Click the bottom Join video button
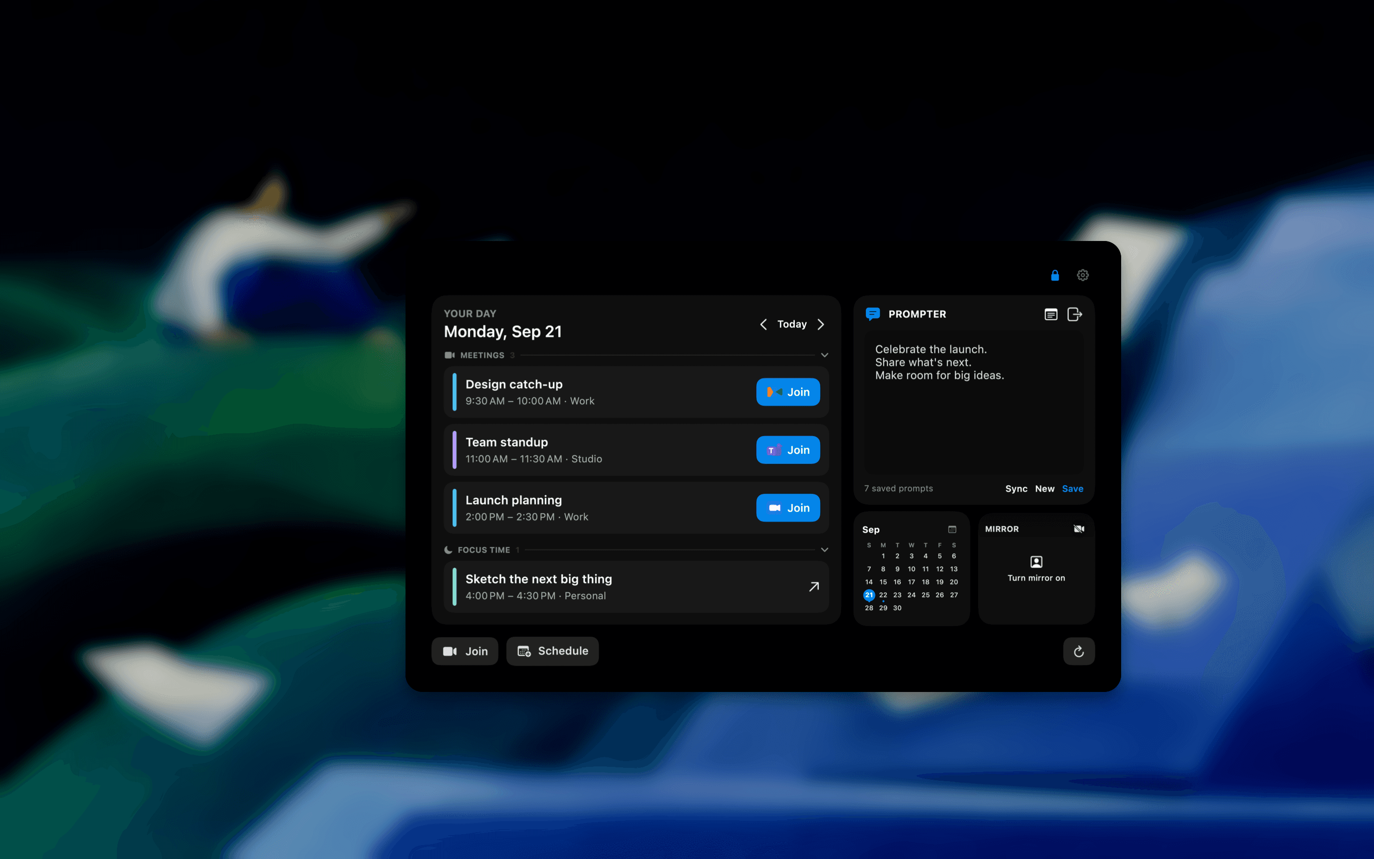This screenshot has height=859, width=1374. pyautogui.click(x=465, y=651)
